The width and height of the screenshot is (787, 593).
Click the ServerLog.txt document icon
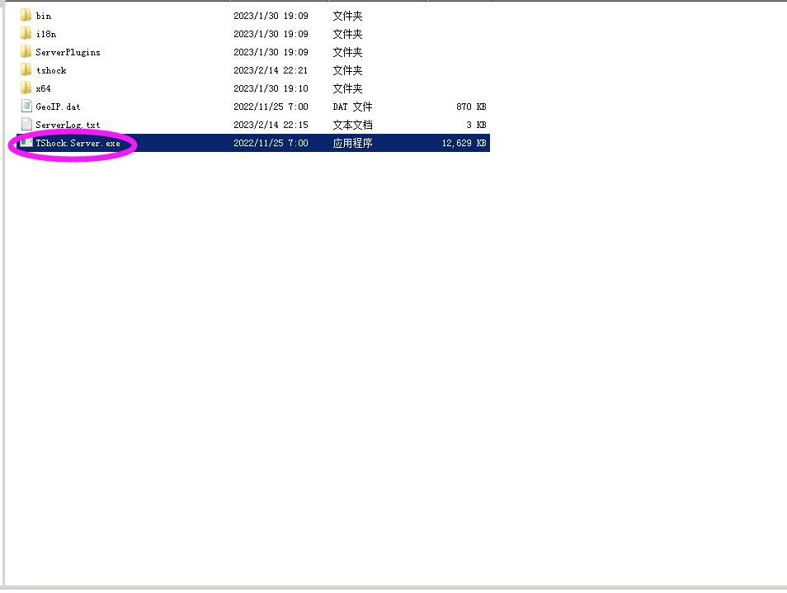[x=26, y=124]
